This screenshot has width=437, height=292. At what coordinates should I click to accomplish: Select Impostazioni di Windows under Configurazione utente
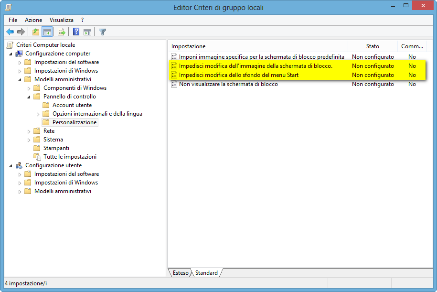click(x=66, y=183)
